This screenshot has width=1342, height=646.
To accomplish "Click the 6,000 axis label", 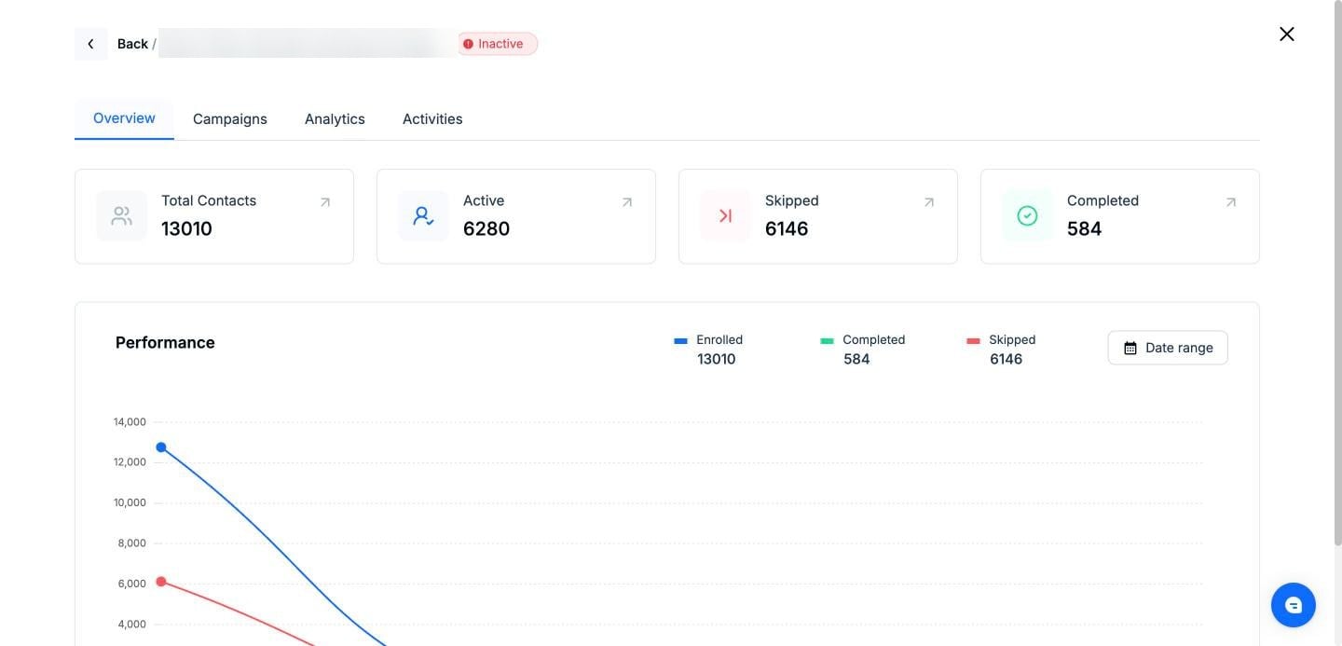I will pyautogui.click(x=131, y=584).
